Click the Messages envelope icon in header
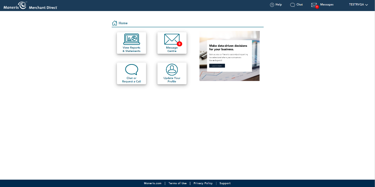This screenshot has width=375, height=187. click(314, 5)
